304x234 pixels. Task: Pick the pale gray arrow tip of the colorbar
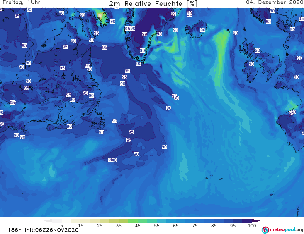(48, 221)
